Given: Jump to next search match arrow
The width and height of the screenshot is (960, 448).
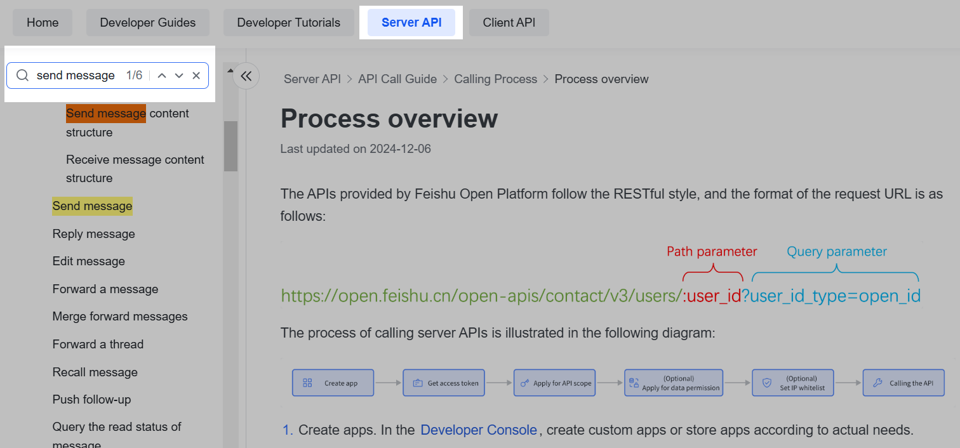Looking at the screenshot, I should (x=179, y=76).
